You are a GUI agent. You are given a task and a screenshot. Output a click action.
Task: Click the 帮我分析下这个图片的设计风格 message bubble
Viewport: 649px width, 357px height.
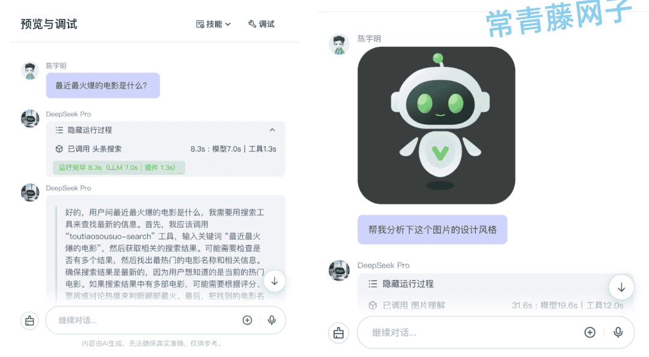(433, 230)
